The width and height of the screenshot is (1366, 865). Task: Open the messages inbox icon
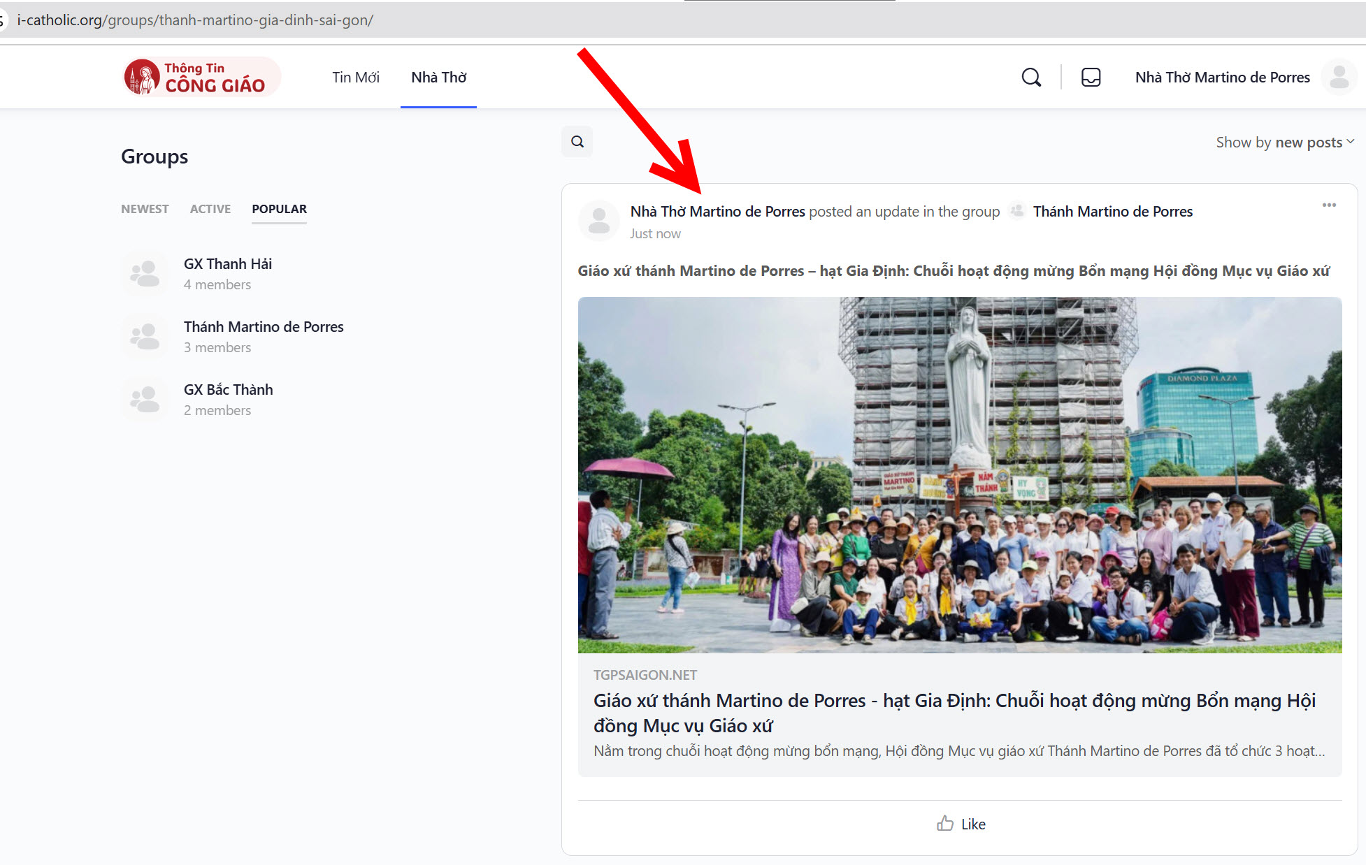pos(1091,77)
